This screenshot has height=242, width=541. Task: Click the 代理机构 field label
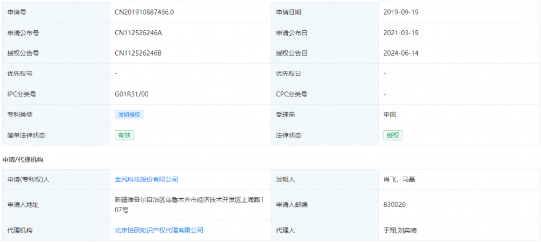(x=20, y=230)
